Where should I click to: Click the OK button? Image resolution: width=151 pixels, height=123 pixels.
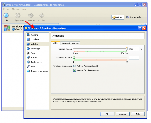pos(107,114)
